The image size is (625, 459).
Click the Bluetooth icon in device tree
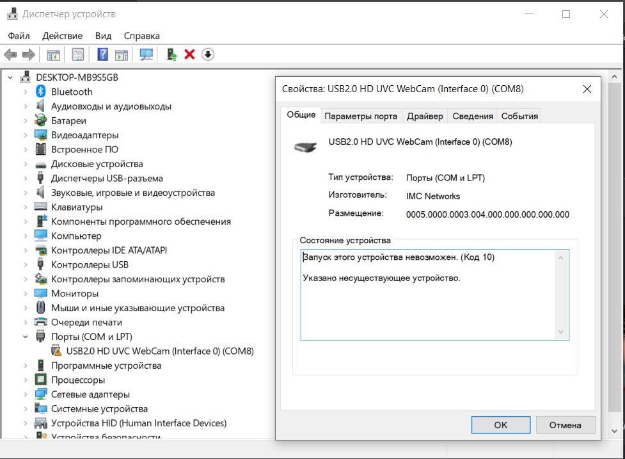[41, 92]
